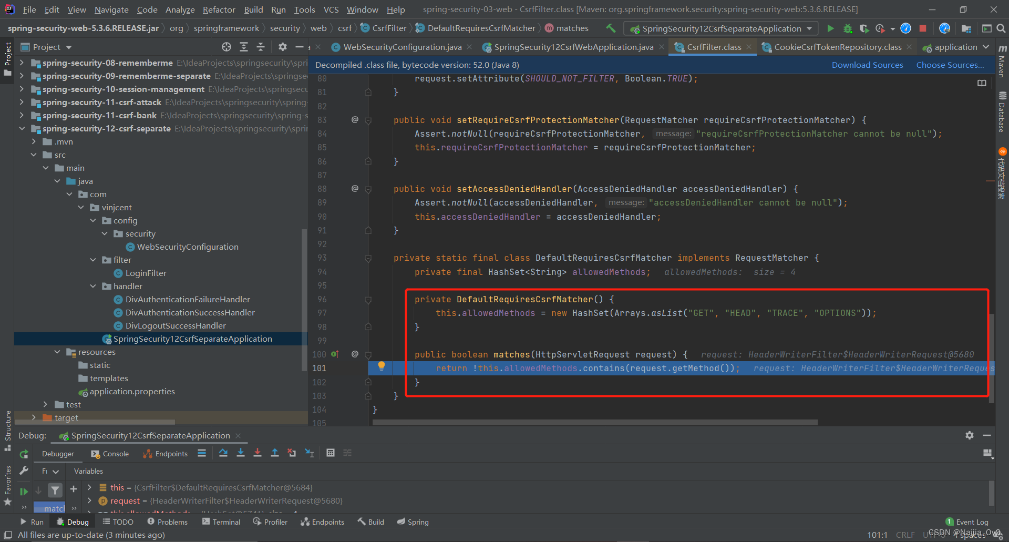
Task: Open Project panel gear options
Action: coord(283,47)
